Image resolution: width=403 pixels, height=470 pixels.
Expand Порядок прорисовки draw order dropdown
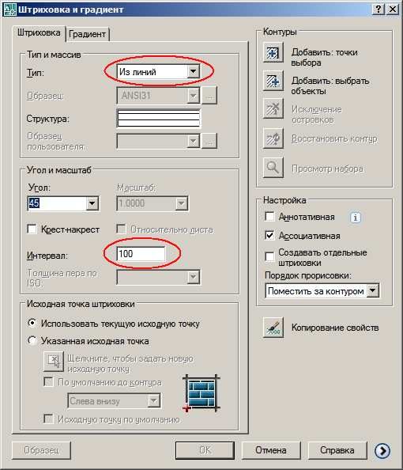click(372, 290)
